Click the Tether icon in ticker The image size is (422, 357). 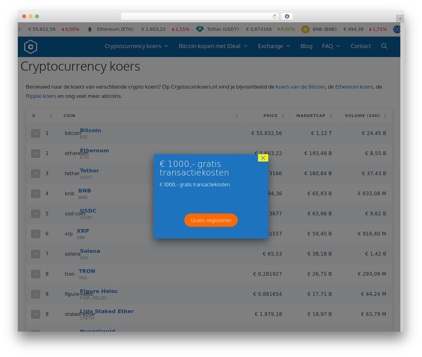pyautogui.click(x=200, y=29)
